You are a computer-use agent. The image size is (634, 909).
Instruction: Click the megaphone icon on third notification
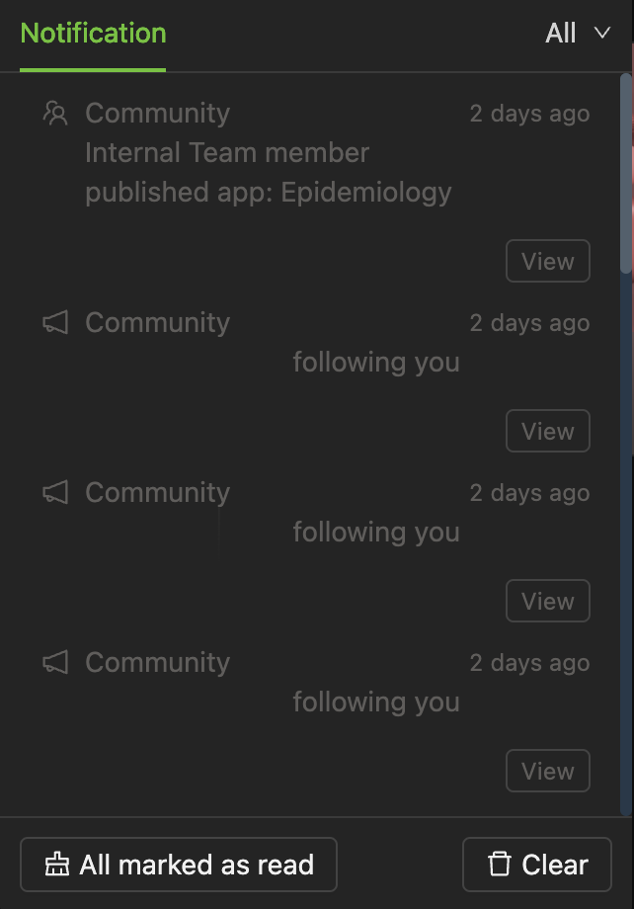point(55,493)
